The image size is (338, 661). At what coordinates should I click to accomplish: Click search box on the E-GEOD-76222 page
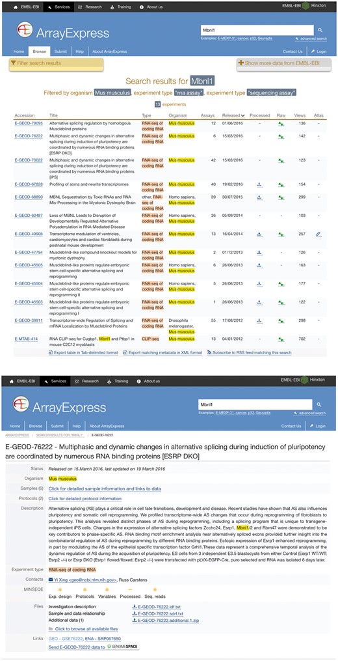tap(255, 404)
